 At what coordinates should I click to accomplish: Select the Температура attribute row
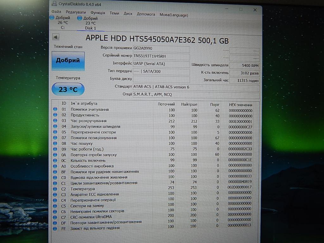tap(153, 189)
